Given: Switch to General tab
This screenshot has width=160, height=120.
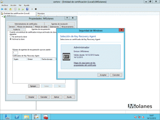Looking at the screenshot, I should 12,27.
